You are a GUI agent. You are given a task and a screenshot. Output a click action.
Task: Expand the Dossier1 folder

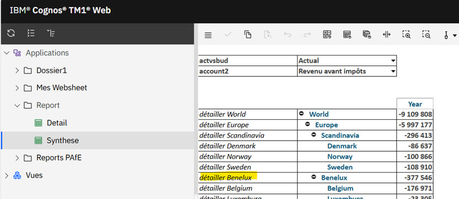[x=17, y=70]
